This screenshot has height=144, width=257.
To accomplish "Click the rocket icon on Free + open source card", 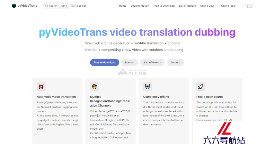I will (x=200, y=86).
